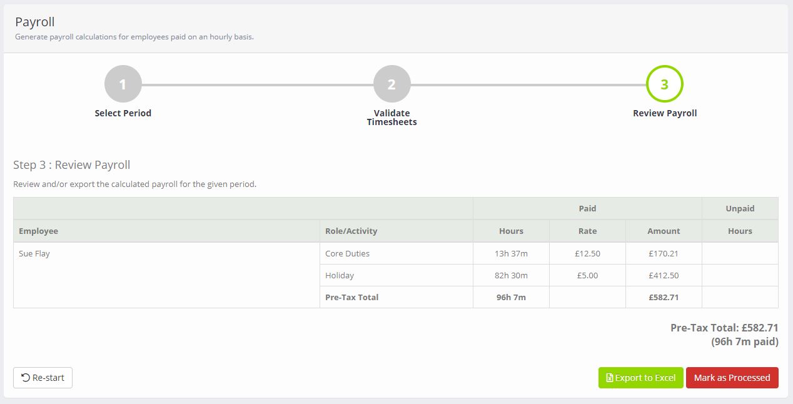Select the 96h 7m total hours cell
Image resolution: width=793 pixels, height=404 pixels.
pyautogui.click(x=511, y=297)
